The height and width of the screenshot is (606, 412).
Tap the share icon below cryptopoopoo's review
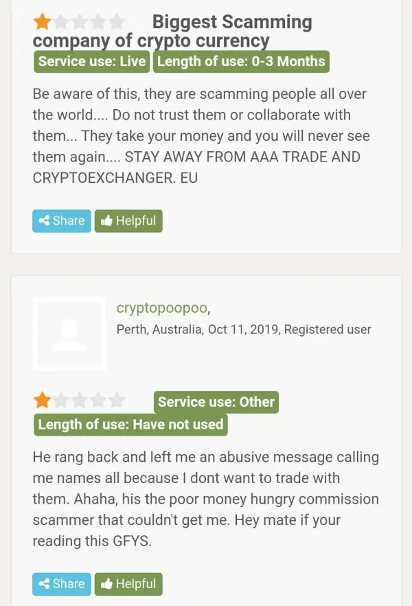[x=44, y=584]
